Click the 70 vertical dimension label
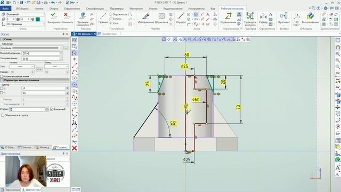Image resolution: width=341 pixels, height=192 pixels. click(x=238, y=107)
